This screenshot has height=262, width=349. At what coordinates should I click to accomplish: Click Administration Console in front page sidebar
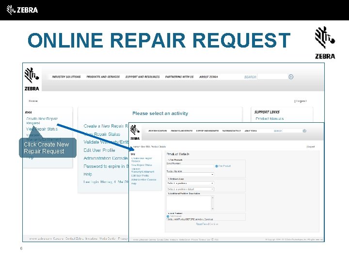[143, 180]
